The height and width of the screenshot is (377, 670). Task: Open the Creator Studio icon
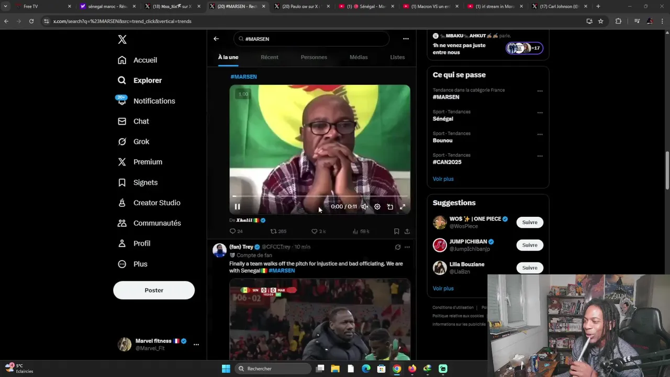pos(122,203)
